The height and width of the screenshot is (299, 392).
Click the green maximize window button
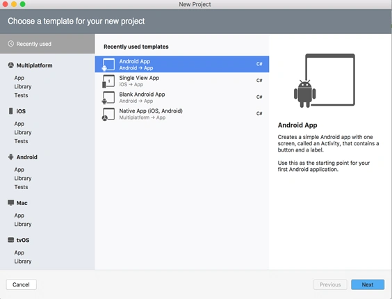click(22, 4)
